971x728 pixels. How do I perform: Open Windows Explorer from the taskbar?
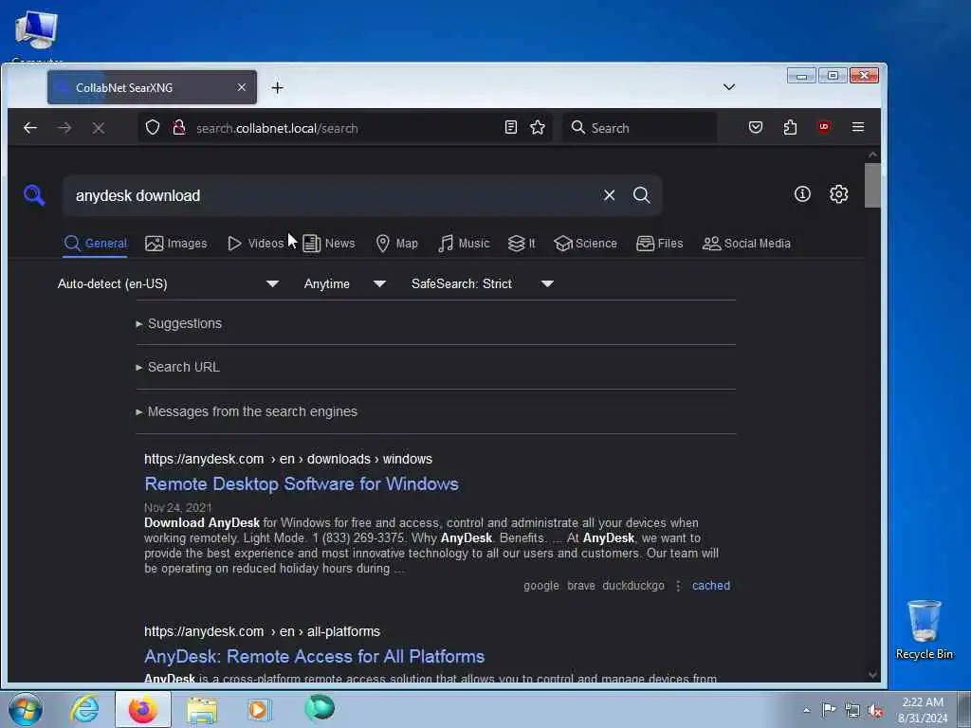point(202,709)
